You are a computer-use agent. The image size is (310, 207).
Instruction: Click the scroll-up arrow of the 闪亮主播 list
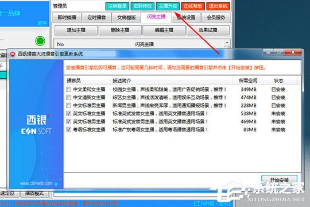(227, 43)
